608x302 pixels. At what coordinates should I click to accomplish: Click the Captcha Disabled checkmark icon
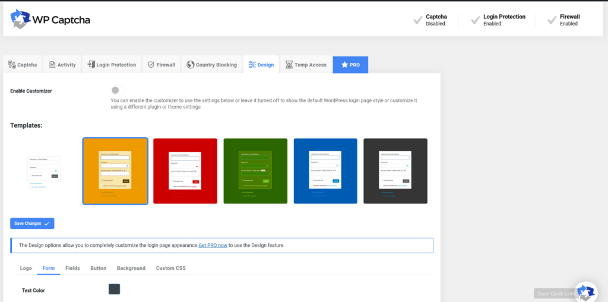pos(418,20)
